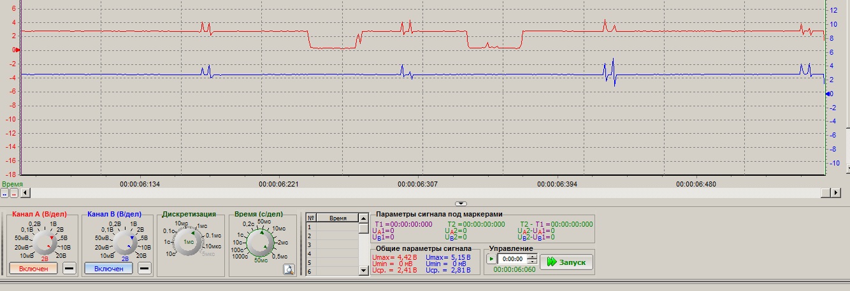Screen dimensions: 850x291
Task: Click Channel A minus line button
Action: (69, 269)
